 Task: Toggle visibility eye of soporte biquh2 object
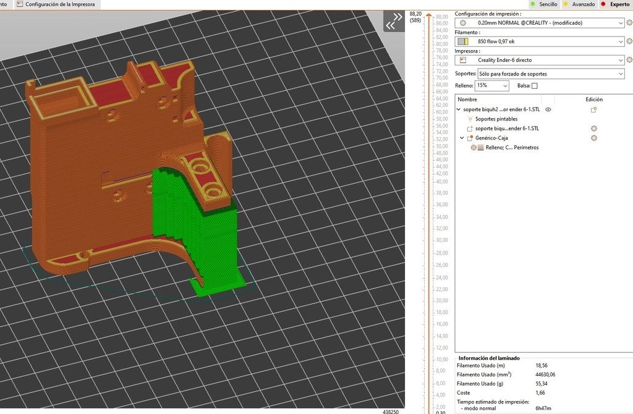(548, 109)
